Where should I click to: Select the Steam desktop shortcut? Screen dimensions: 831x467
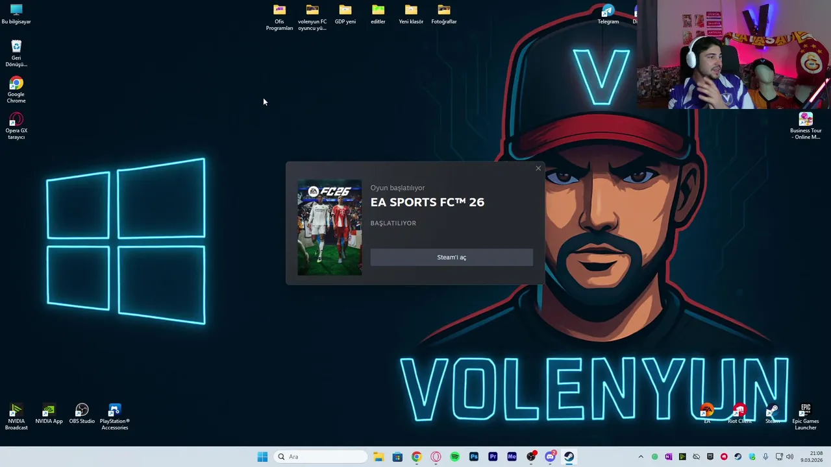(773, 414)
